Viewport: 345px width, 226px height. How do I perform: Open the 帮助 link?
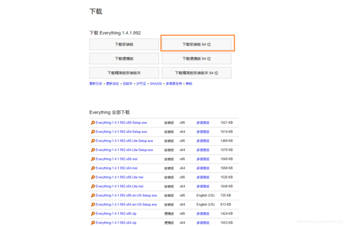(189, 84)
